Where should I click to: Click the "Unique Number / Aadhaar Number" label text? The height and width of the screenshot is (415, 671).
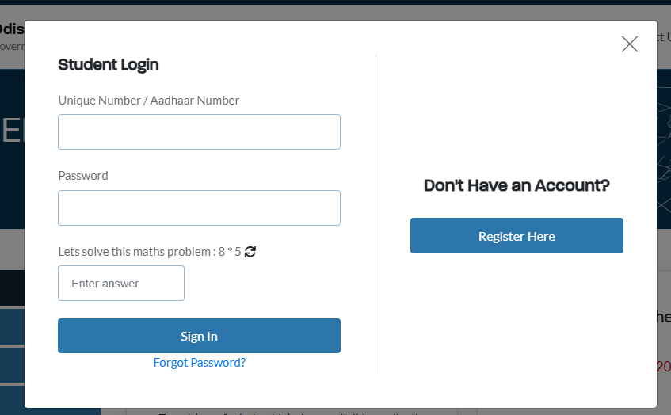click(149, 101)
